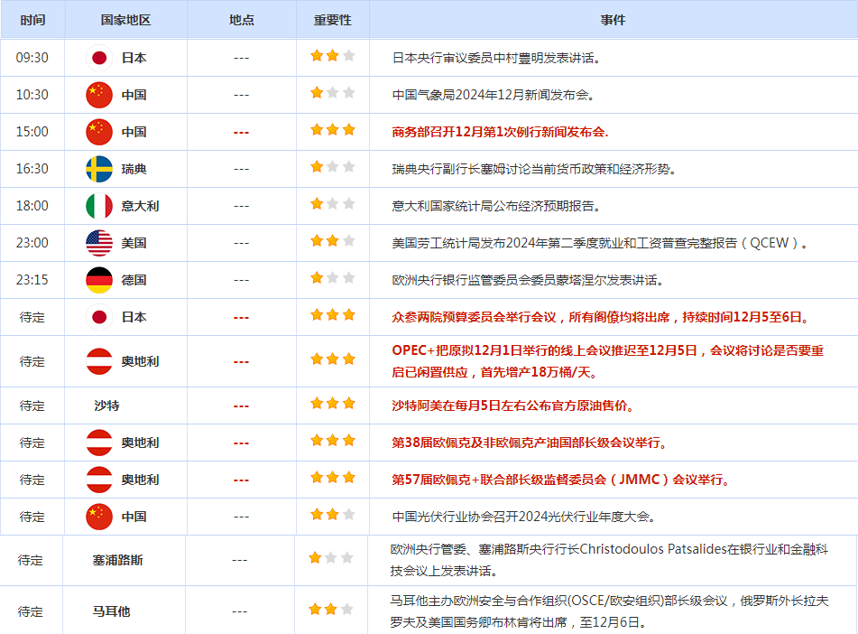Click the 18:00 time cell

[x=32, y=206]
